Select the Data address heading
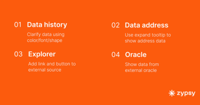Image resolution: width=200 pixels, height=105 pixels. (147, 25)
